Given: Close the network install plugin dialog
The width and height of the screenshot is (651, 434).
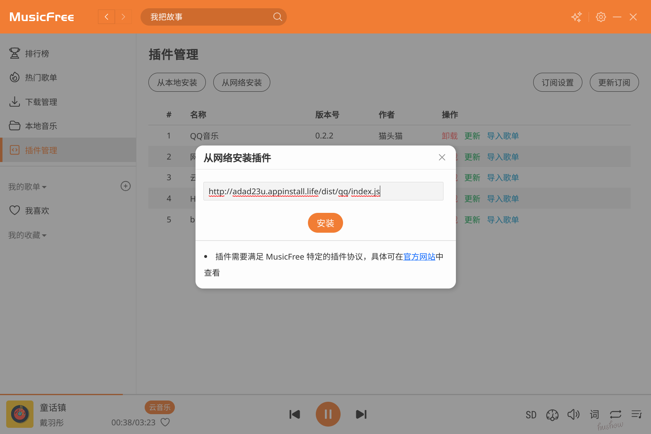Looking at the screenshot, I should tap(442, 157).
